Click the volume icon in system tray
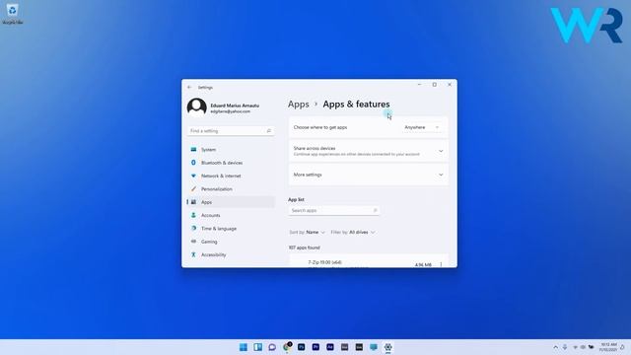Image resolution: width=631 pixels, height=355 pixels. point(583,347)
